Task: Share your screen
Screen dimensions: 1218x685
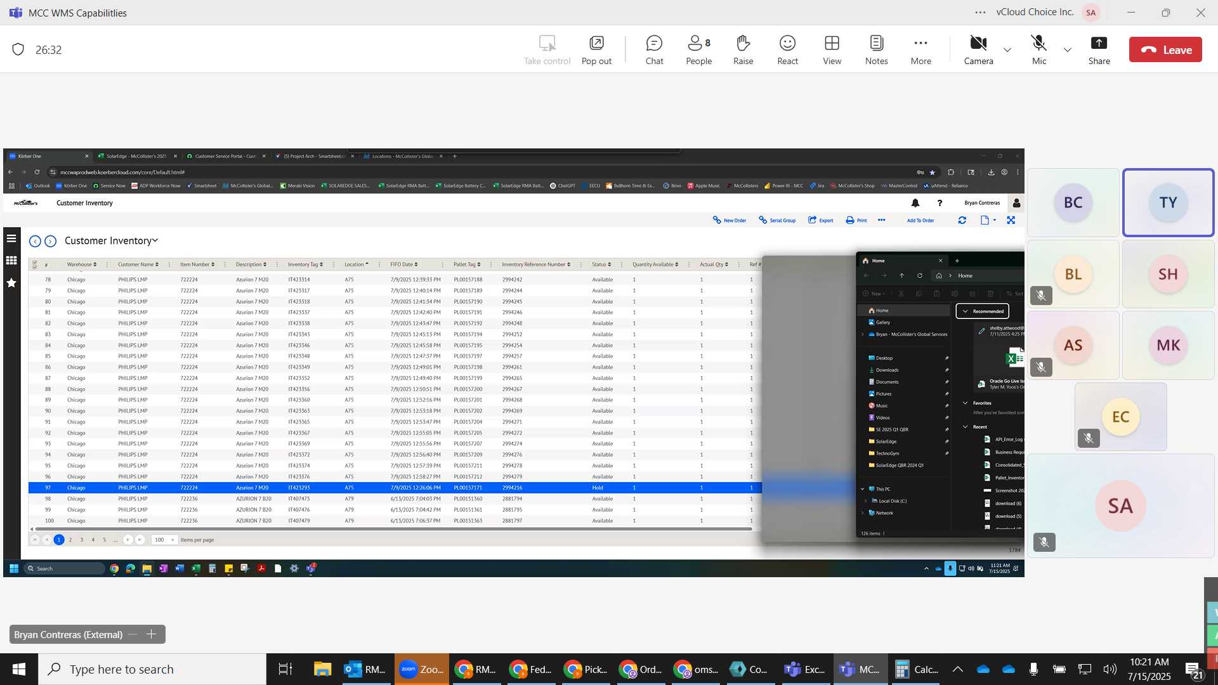Action: 1099,50
